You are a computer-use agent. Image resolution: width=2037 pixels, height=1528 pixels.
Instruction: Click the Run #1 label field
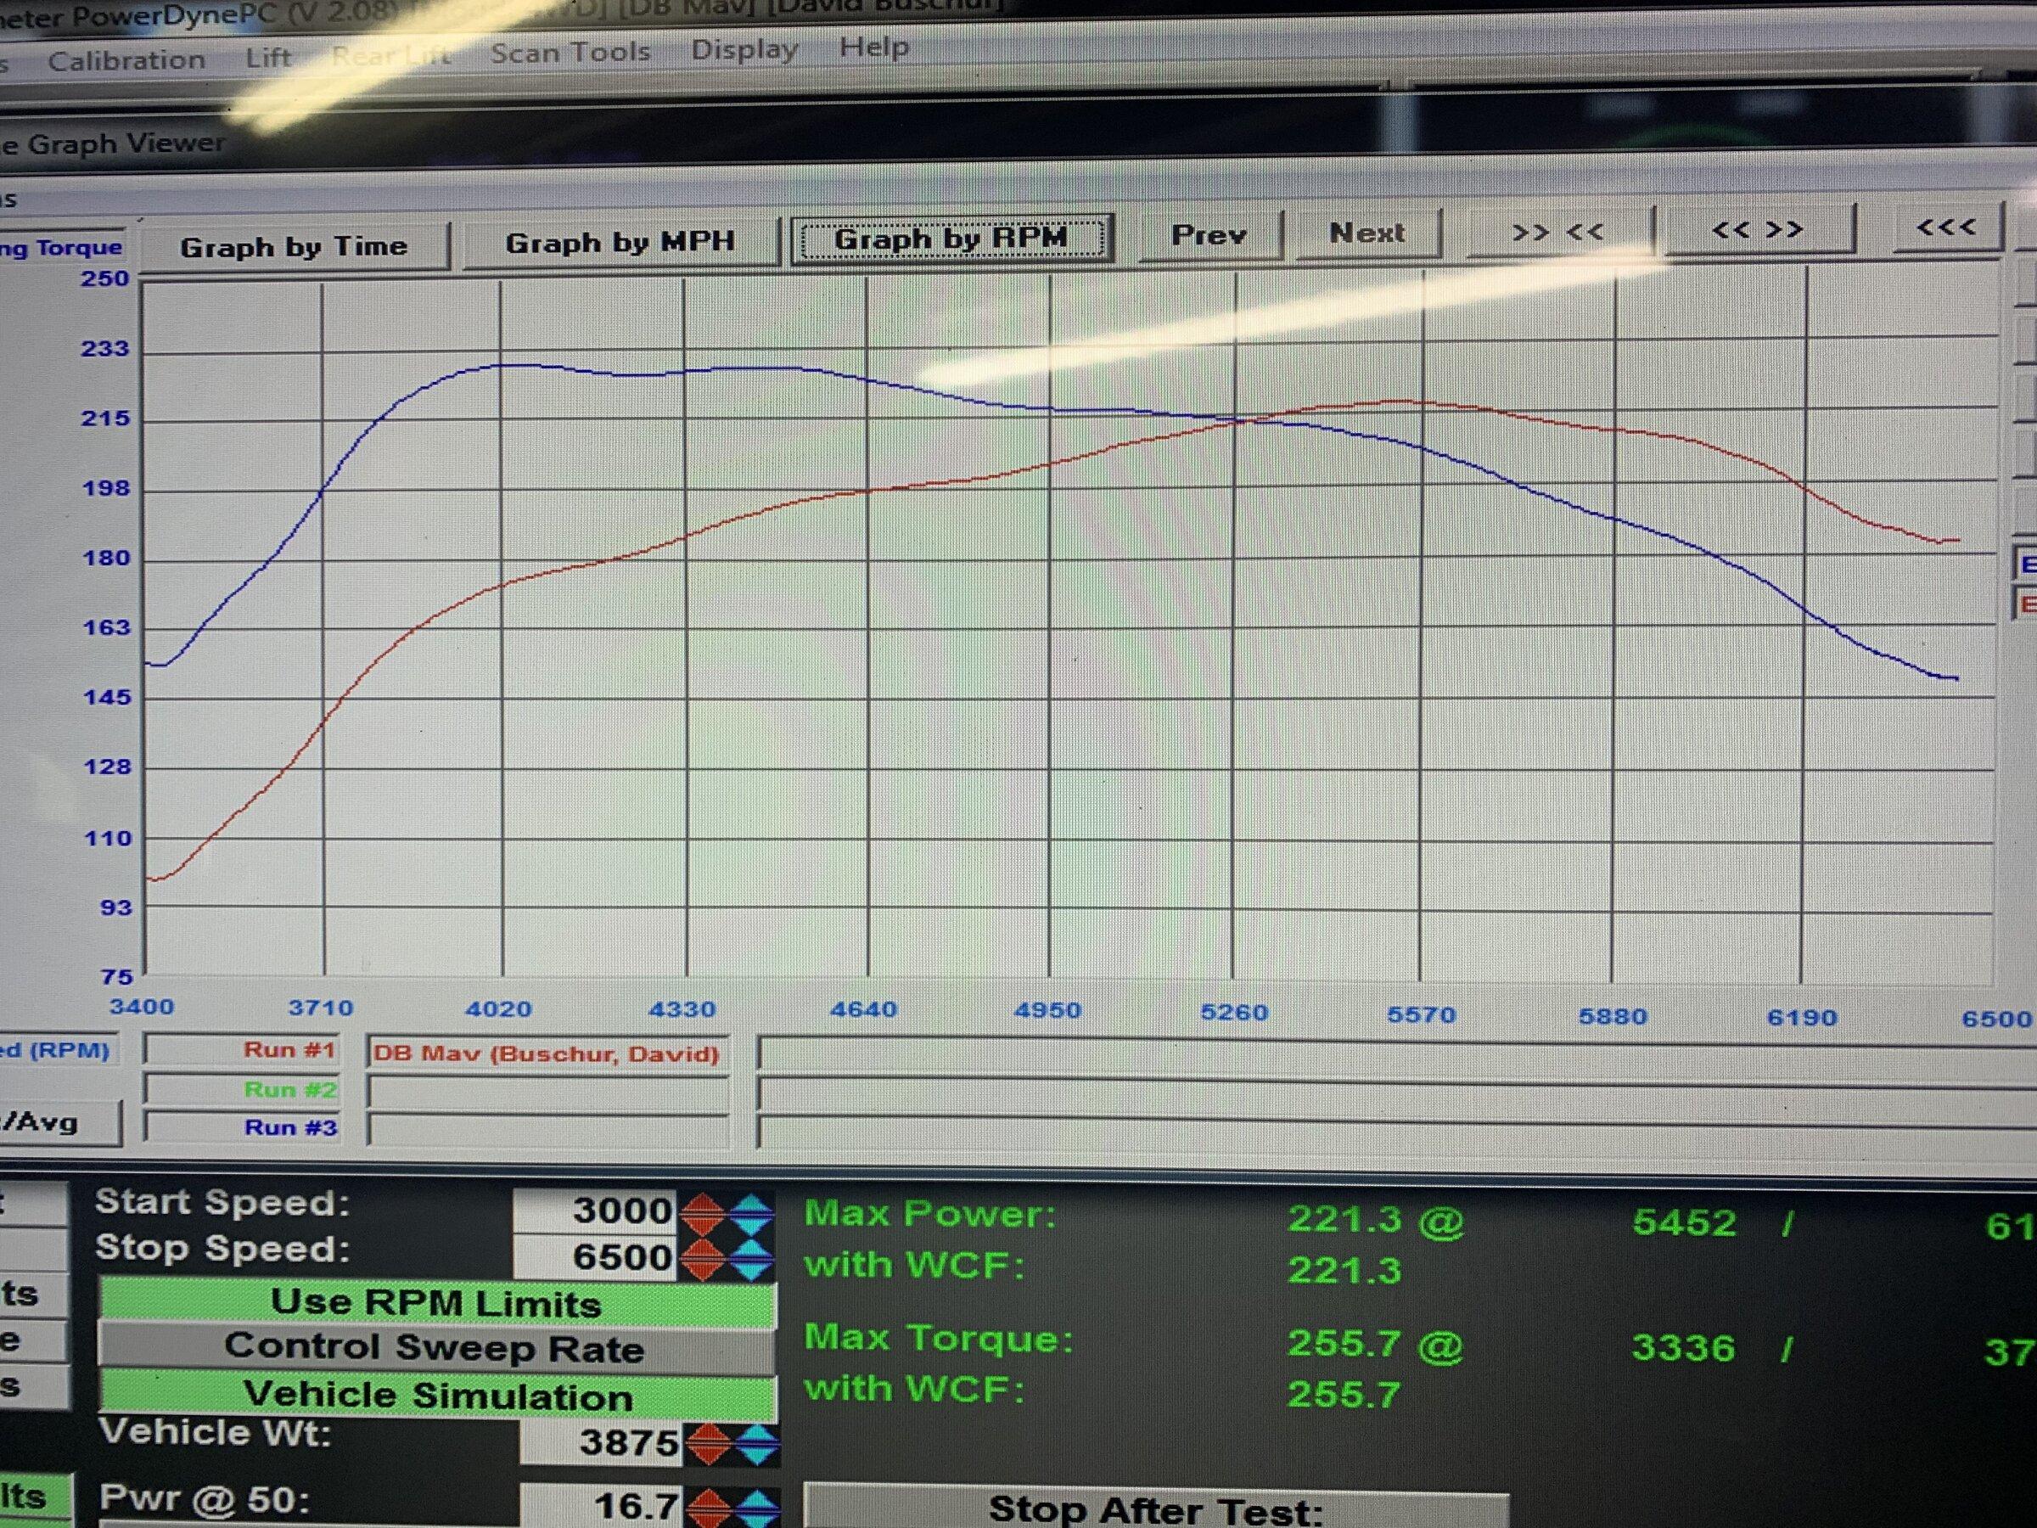click(241, 1050)
